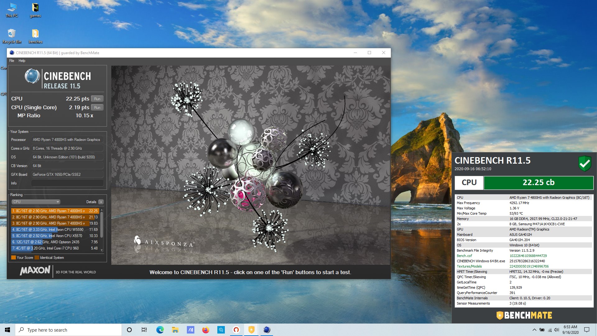The image size is (597, 336).
Task: Open network Wi-Fi tray icon
Action: point(550,330)
